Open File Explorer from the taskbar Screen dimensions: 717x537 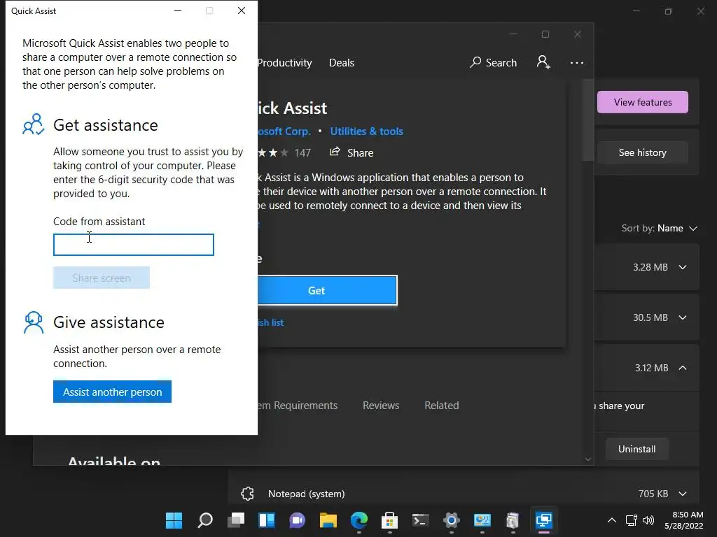click(x=328, y=520)
